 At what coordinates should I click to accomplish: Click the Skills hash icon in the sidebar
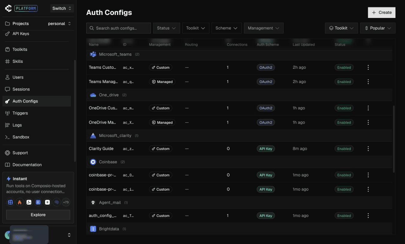tap(7, 62)
